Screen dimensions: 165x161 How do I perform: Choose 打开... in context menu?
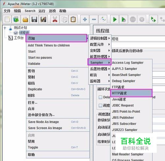58,103
